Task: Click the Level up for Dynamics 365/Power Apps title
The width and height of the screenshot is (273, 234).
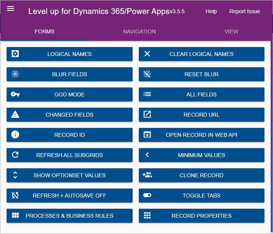Action: (x=99, y=12)
